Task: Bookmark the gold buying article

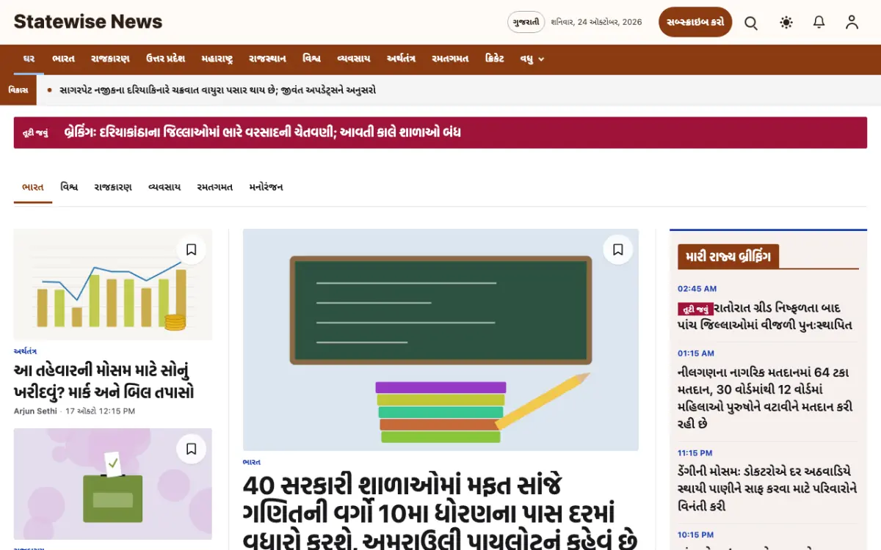Action: pyautogui.click(x=191, y=250)
